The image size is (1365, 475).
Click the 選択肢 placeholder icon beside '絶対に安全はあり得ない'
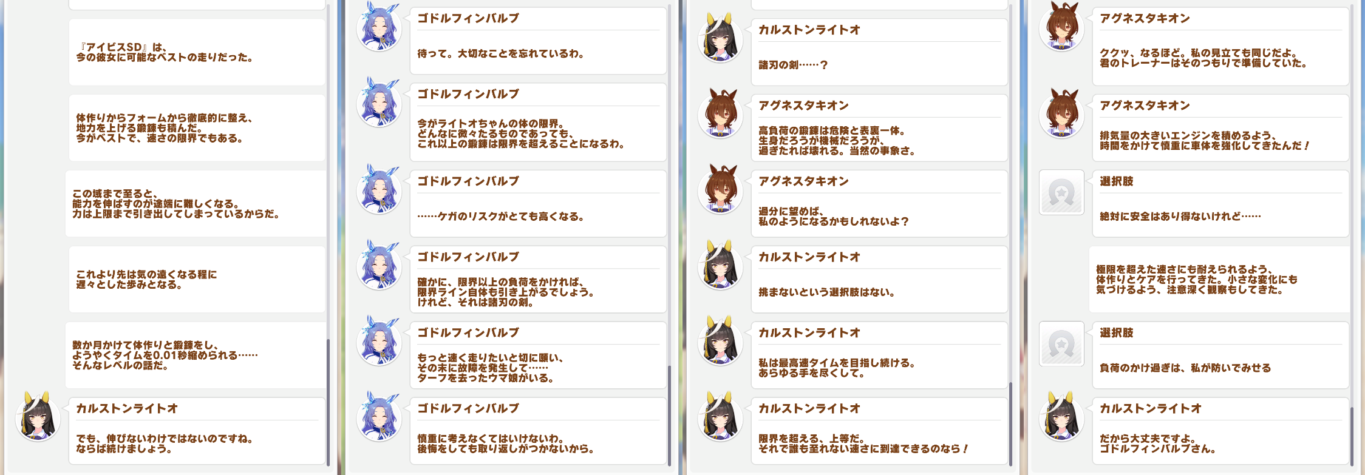(x=1061, y=192)
